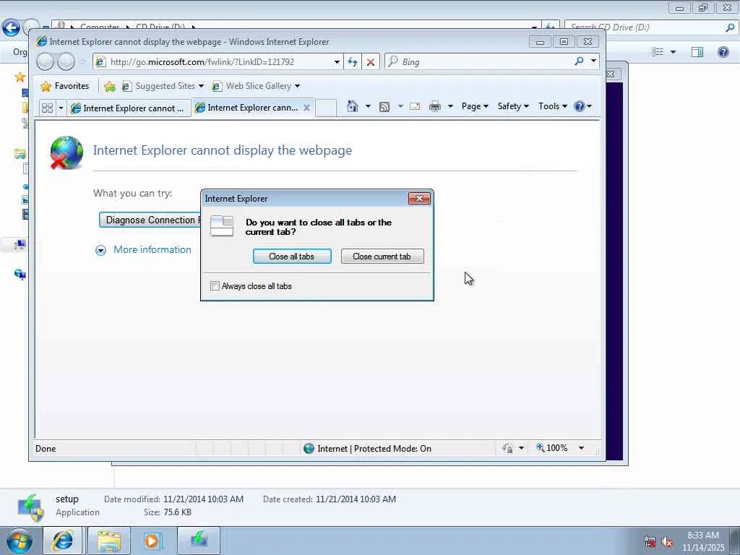
Task: Open Home button dropdown arrow
Action: 368,106
